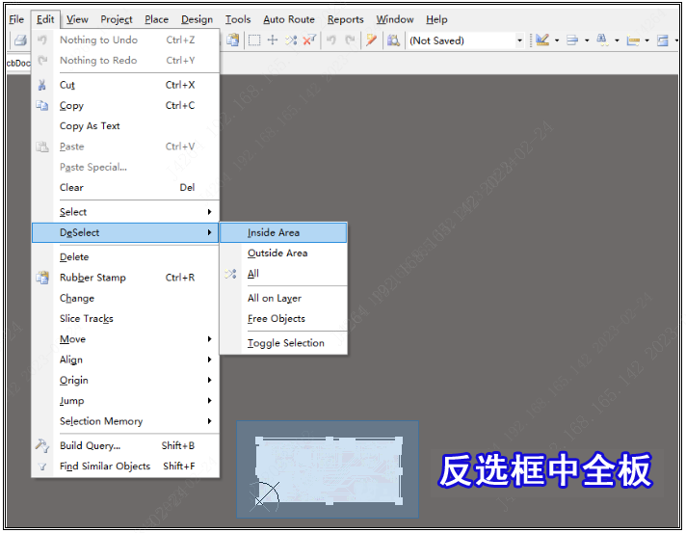Click the toolbar Undo arrow icon

pyautogui.click(x=331, y=40)
